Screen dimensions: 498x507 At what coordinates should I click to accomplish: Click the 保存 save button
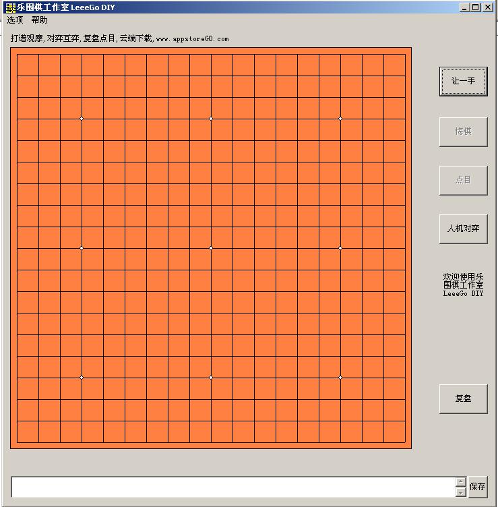(477, 487)
